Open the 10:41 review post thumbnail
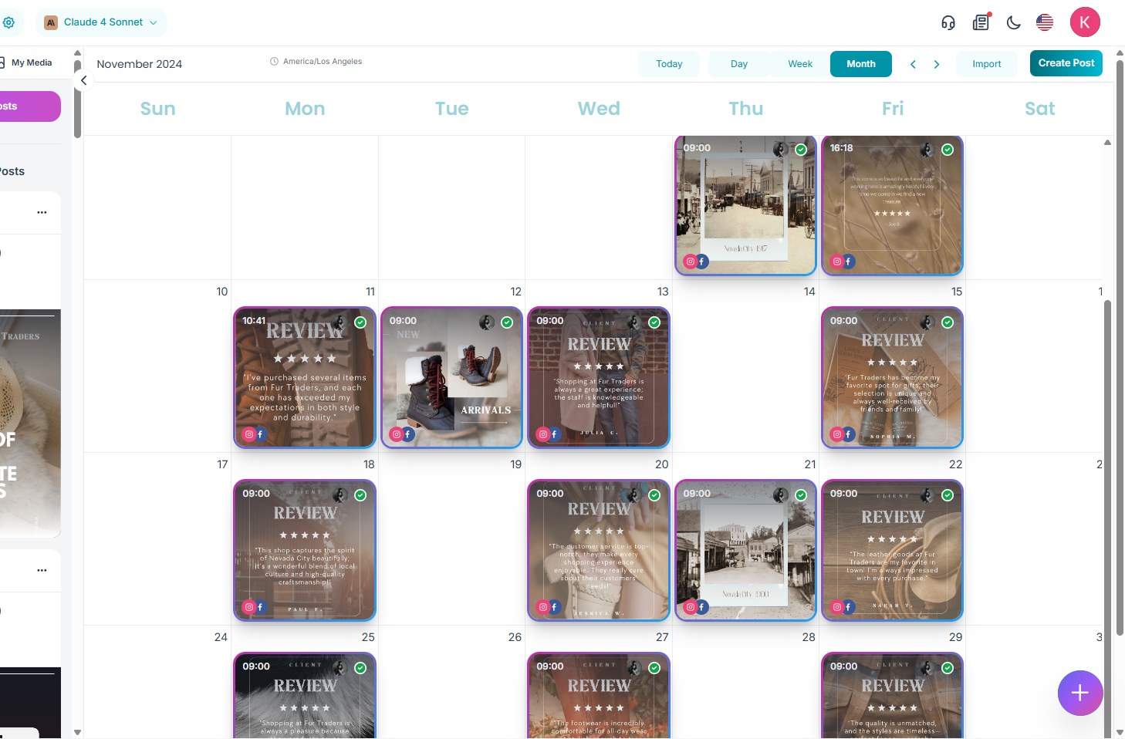This screenshot has height=739, width=1125. pyautogui.click(x=305, y=377)
